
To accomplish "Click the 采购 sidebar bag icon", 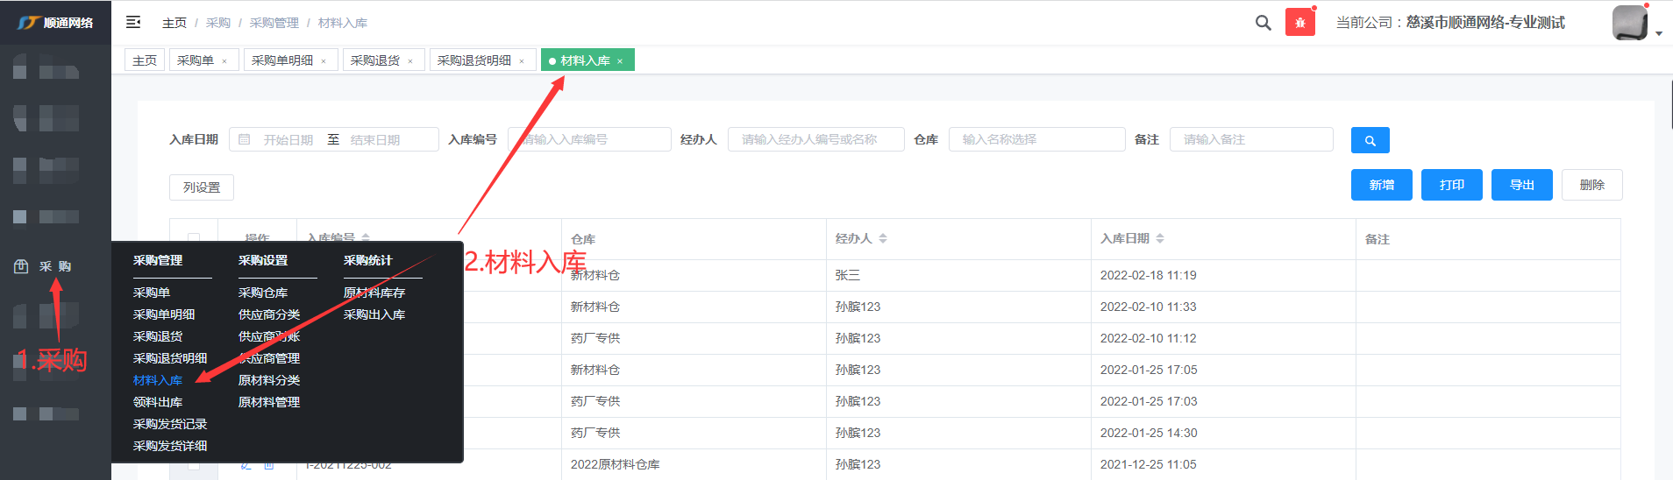I will pos(21,266).
